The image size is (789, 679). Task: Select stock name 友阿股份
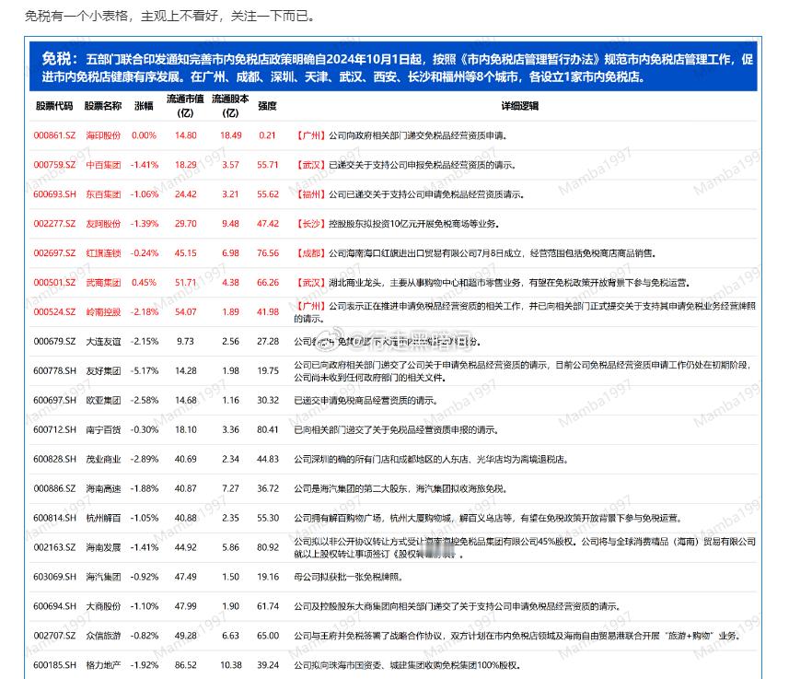pyautogui.click(x=103, y=224)
